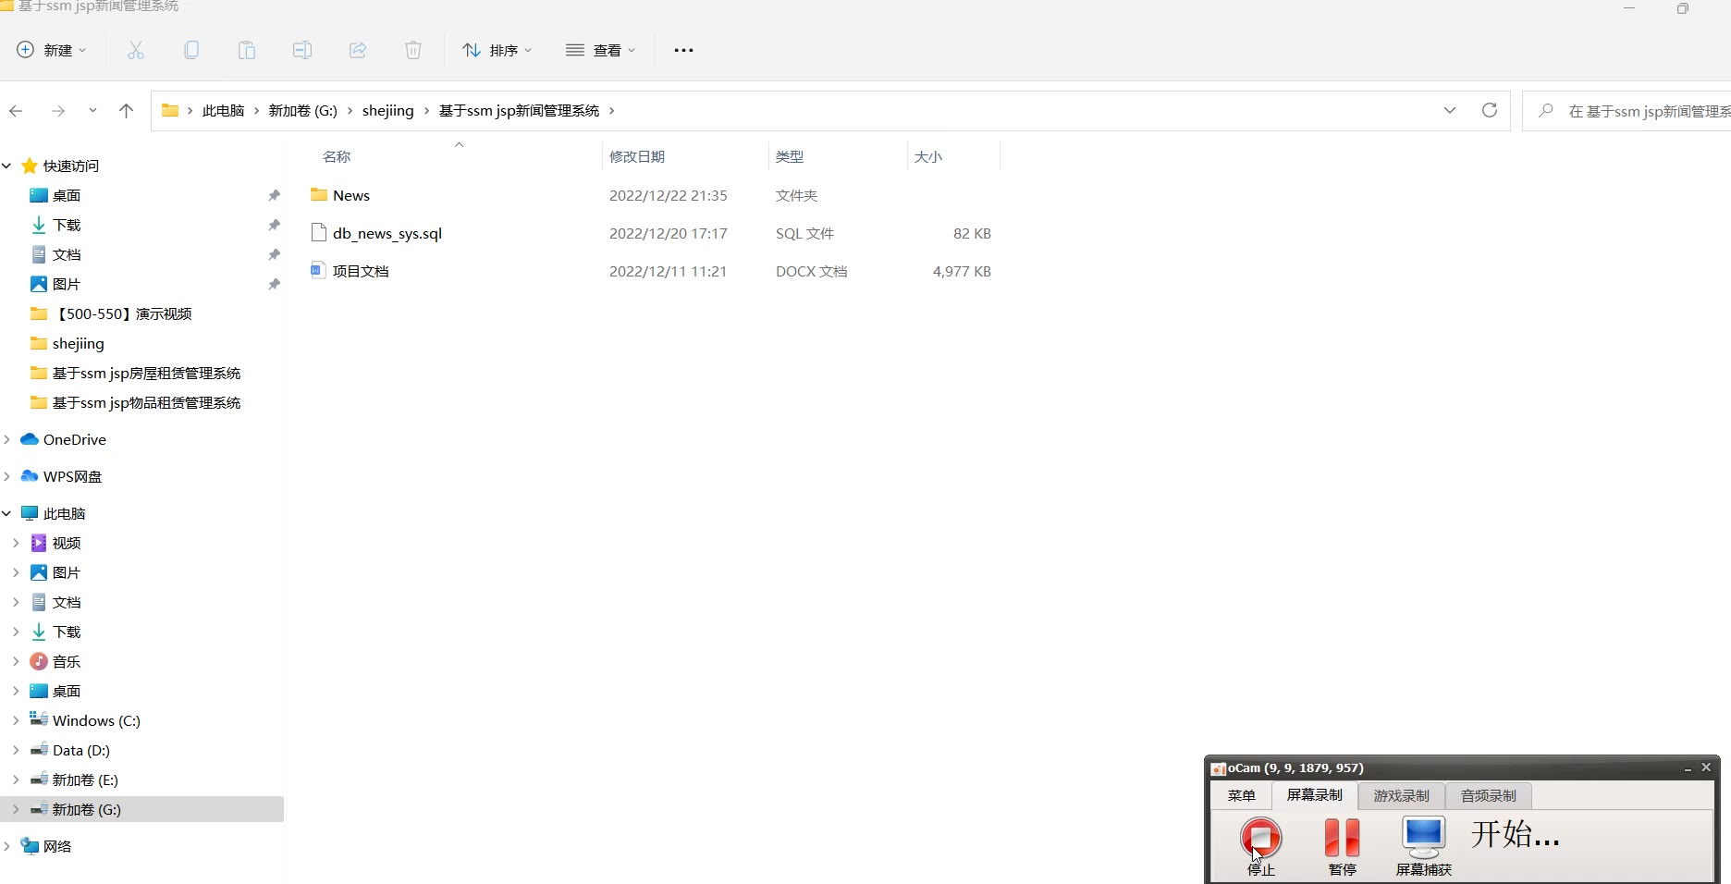
Task: Click the Rename icon in toolbar
Action: pyautogui.click(x=302, y=50)
